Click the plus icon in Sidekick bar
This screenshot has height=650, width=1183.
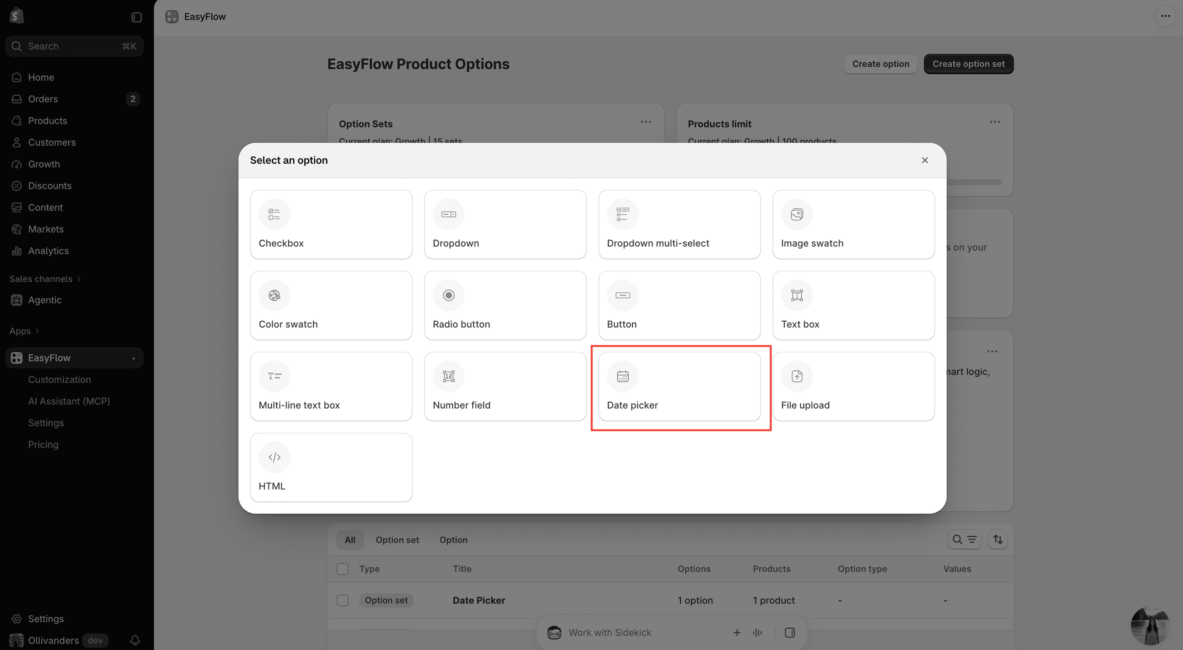click(x=737, y=632)
